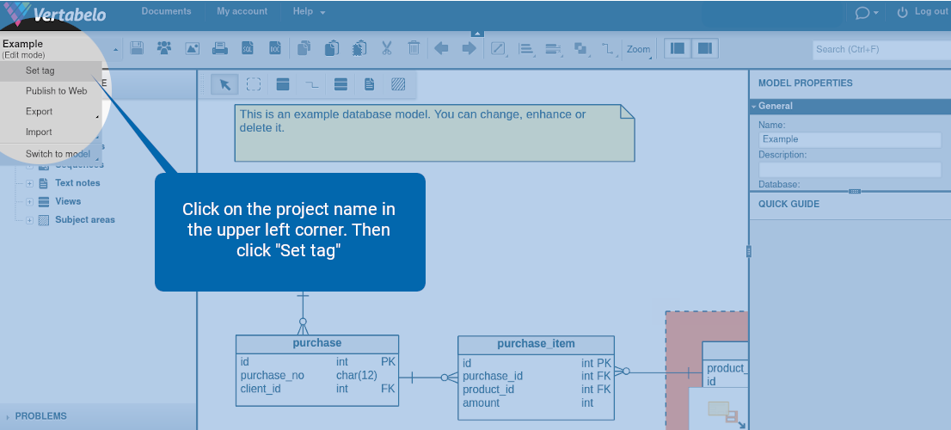Select the pointer selection tool
Viewport: 951px width, 430px height.
pos(225,84)
